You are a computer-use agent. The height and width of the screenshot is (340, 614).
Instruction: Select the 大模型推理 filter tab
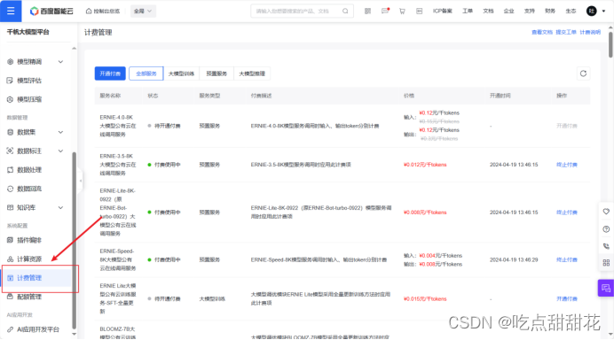[x=252, y=73]
